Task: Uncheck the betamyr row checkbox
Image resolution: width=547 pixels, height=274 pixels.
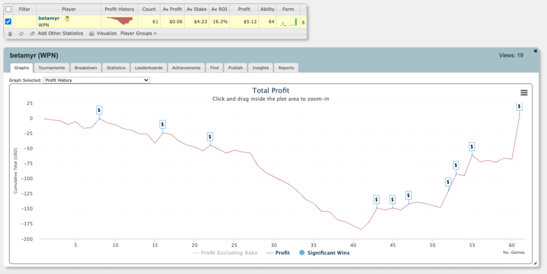Action: pyautogui.click(x=8, y=21)
